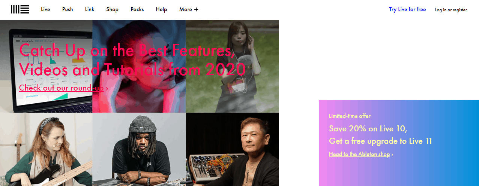
Task: Expand the More plus menu
Action: 189,9
